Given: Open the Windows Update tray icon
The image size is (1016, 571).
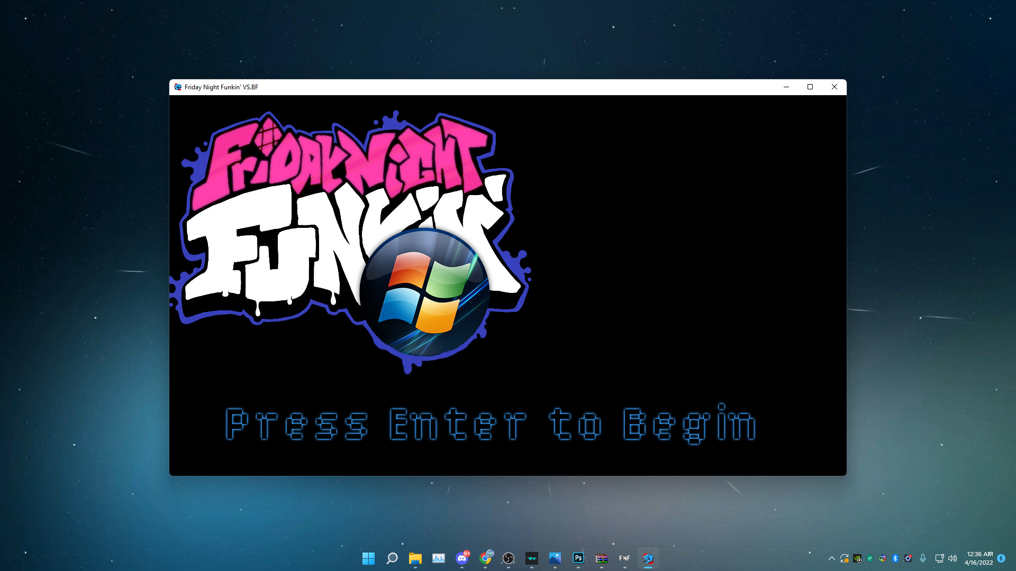Looking at the screenshot, I should point(845,558).
